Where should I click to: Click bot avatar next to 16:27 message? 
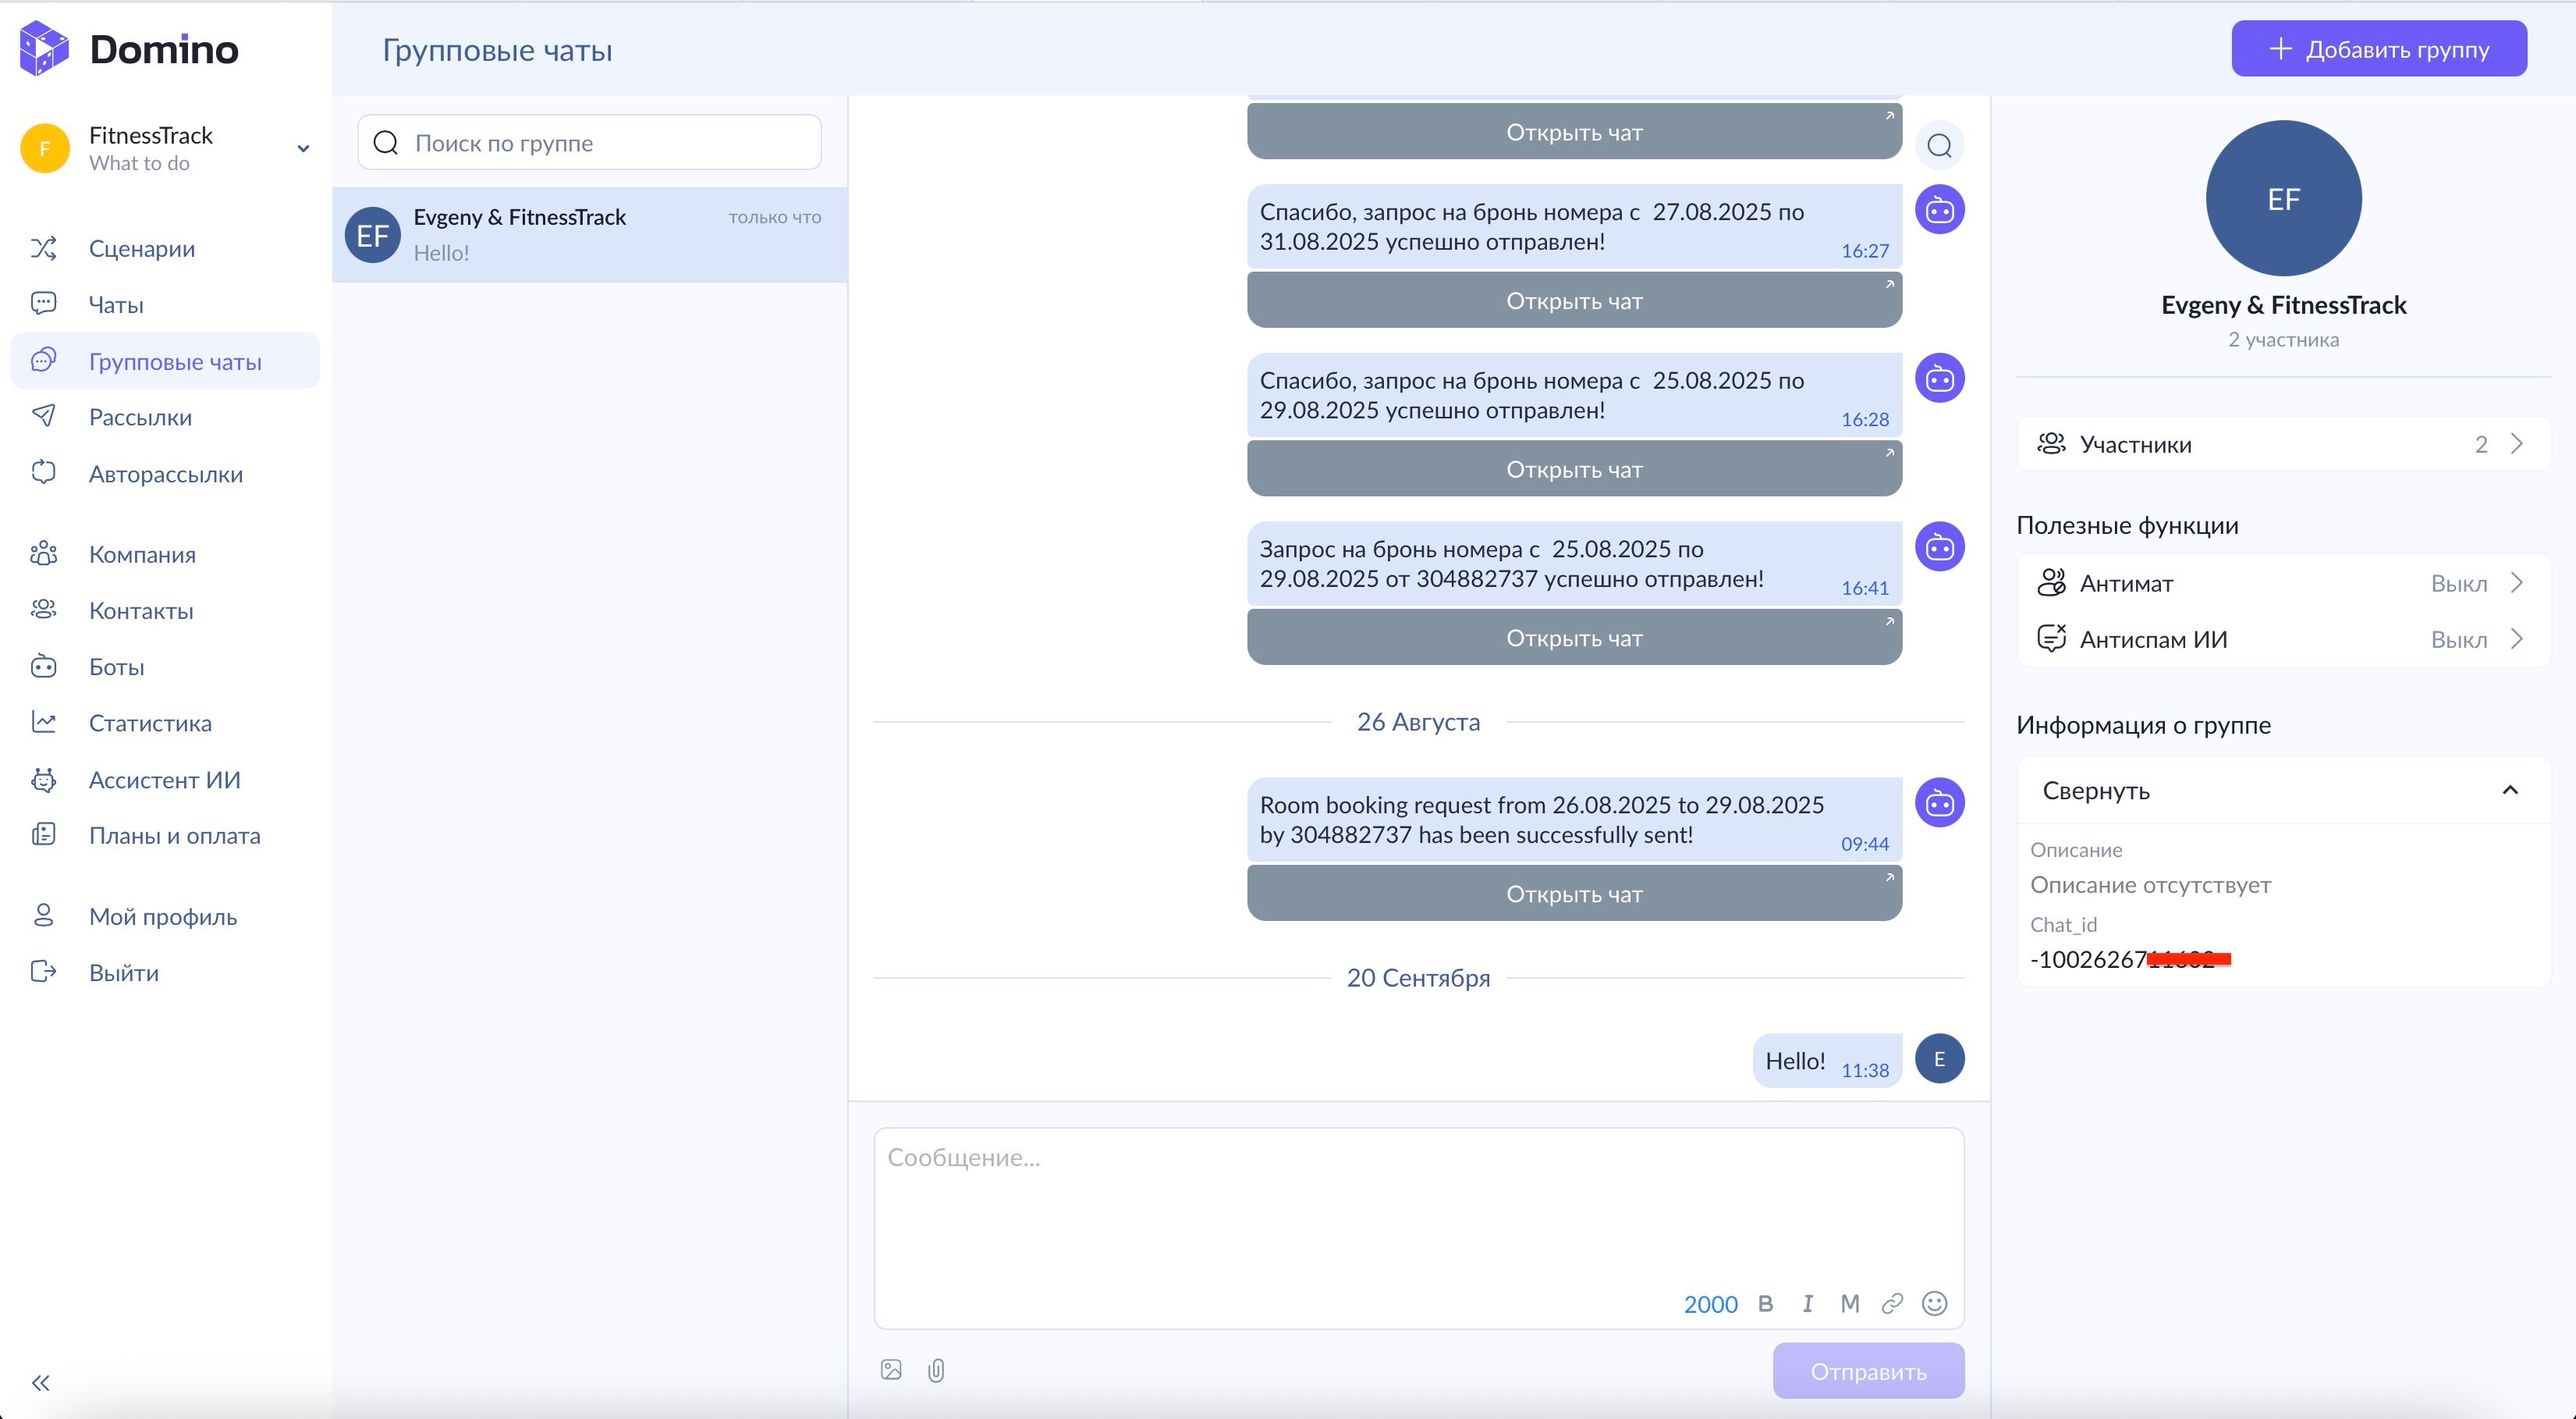[1939, 210]
